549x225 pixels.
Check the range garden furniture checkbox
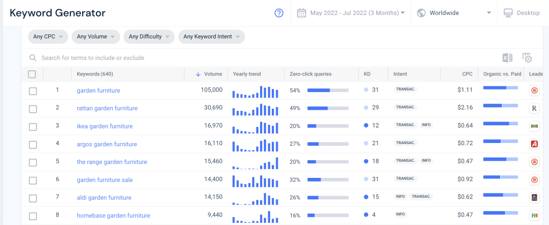[33, 162]
